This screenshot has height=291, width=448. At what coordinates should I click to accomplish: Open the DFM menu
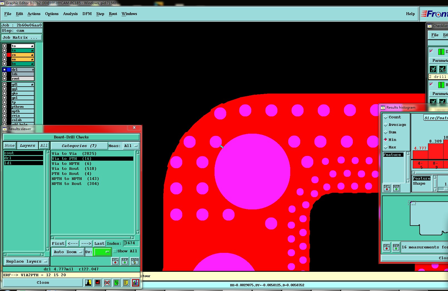(87, 14)
